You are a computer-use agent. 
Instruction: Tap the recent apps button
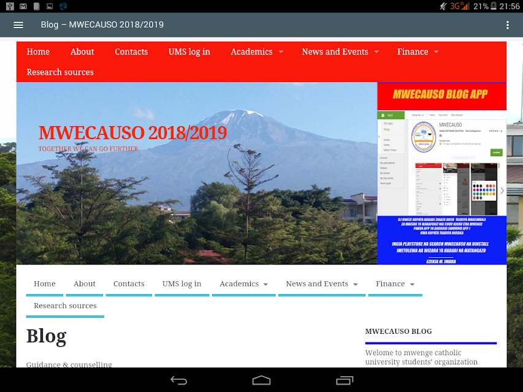pos(344,380)
